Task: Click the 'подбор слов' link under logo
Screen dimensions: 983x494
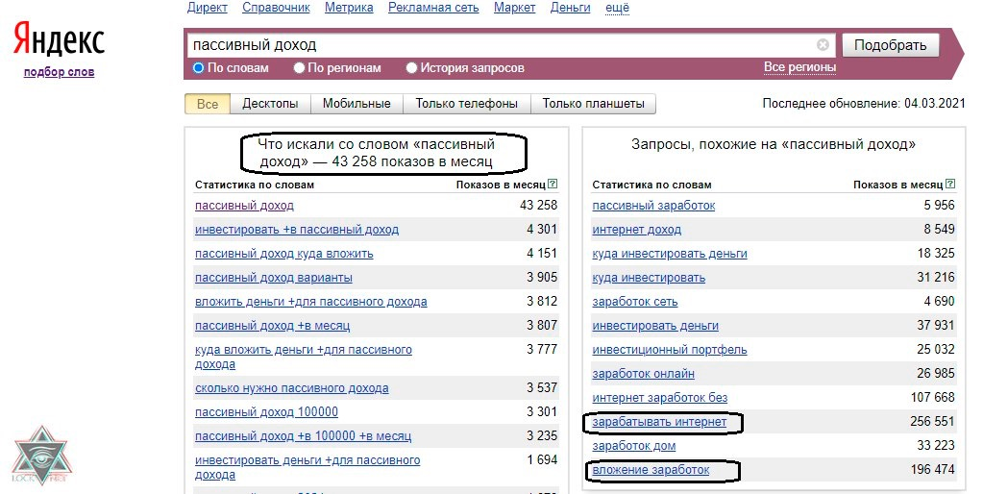Action: (59, 72)
